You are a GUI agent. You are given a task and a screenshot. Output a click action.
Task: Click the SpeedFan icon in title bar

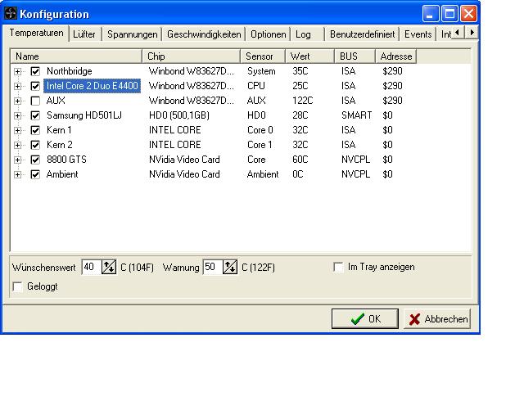11,14
